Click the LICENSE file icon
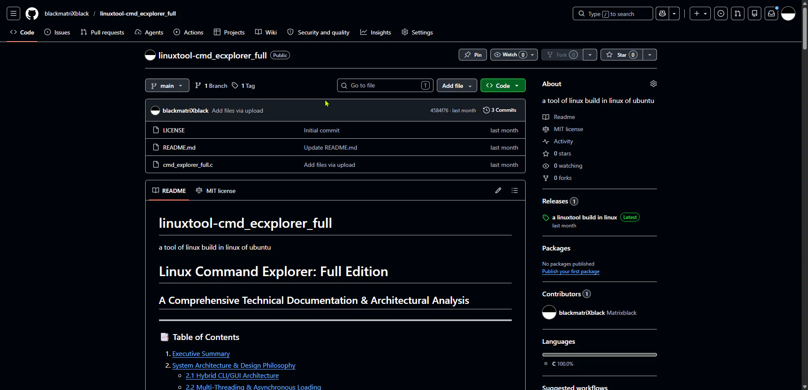Viewport: 808px width, 390px height. pos(156,130)
